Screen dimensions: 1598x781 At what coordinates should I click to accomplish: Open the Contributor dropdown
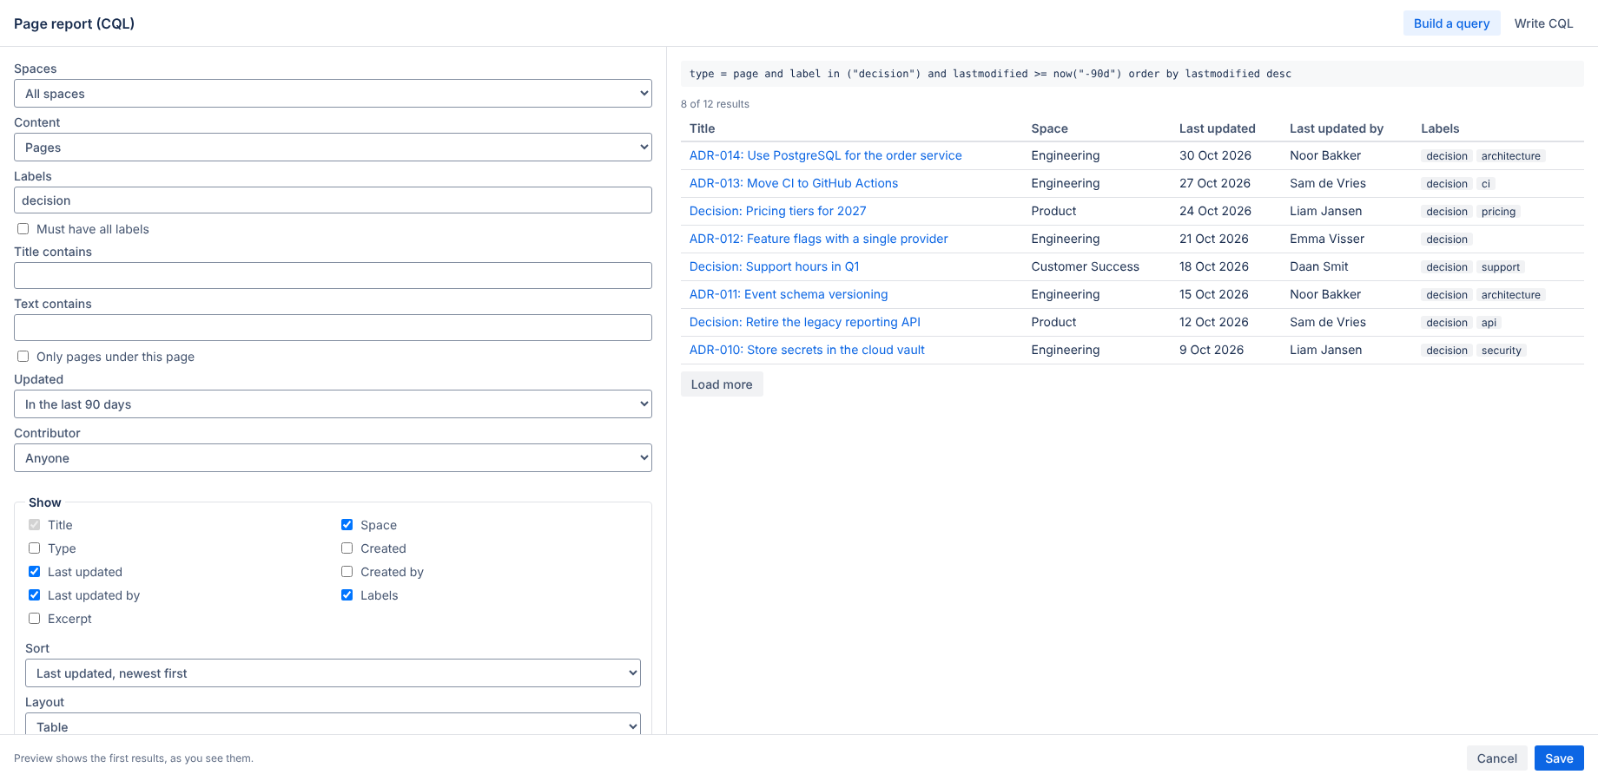[x=333, y=458]
